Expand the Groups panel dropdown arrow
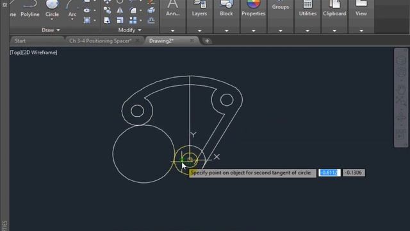The image size is (410, 231). click(x=281, y=31)
